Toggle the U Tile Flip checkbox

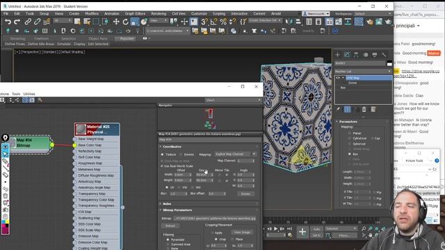click(374, 192)
